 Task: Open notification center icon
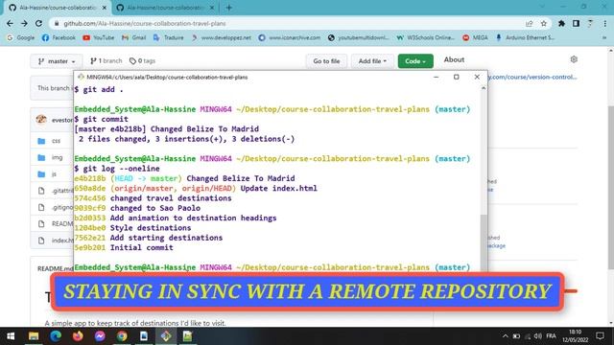pos(600,336)
